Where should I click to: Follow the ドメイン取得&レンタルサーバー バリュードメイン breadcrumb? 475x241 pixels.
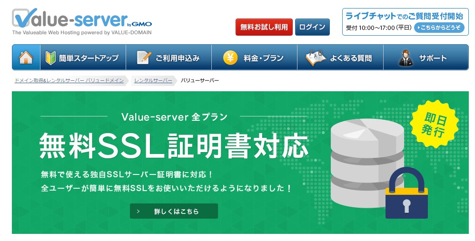click(x=69, y=80)
